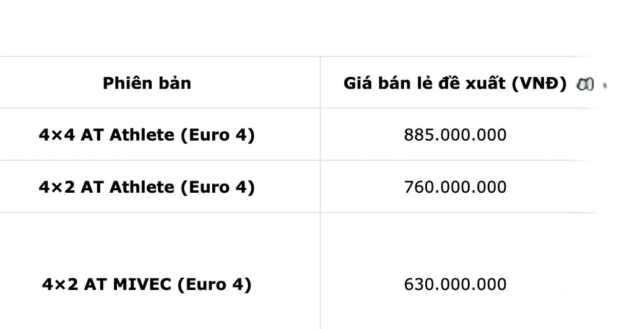Click the "Phiên bản" column header
619x329 pixels.
point(147,83)
